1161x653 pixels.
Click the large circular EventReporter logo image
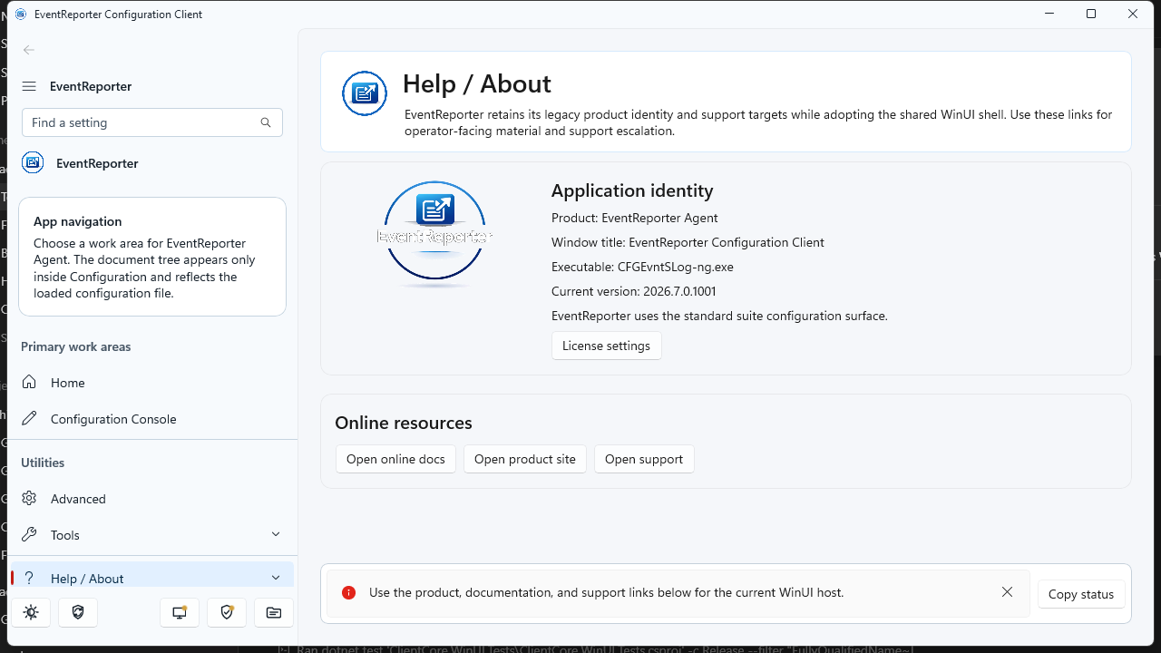pyautogui.click(x=434, y=234)
